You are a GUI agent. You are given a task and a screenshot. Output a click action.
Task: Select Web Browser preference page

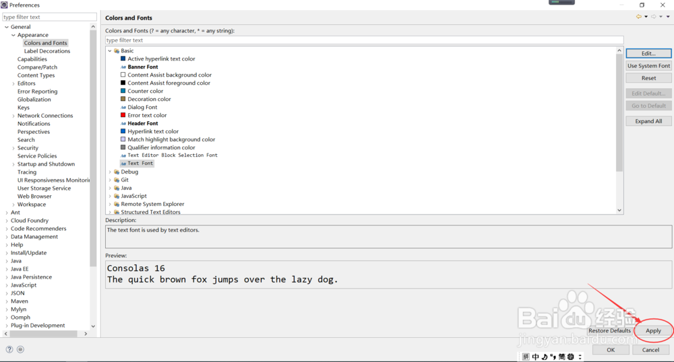pyautogui.click(x=34, y=196)
